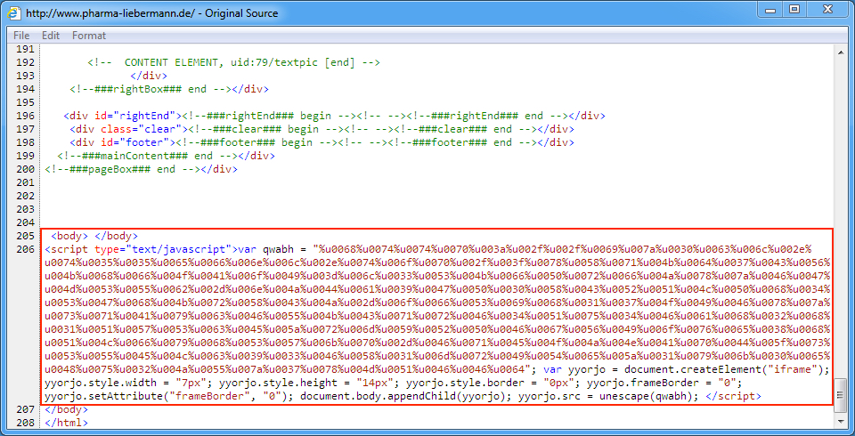Click the window title 'Original Source' text
The height and width of the screenshot is (436, 855).
tap(241, 13)
